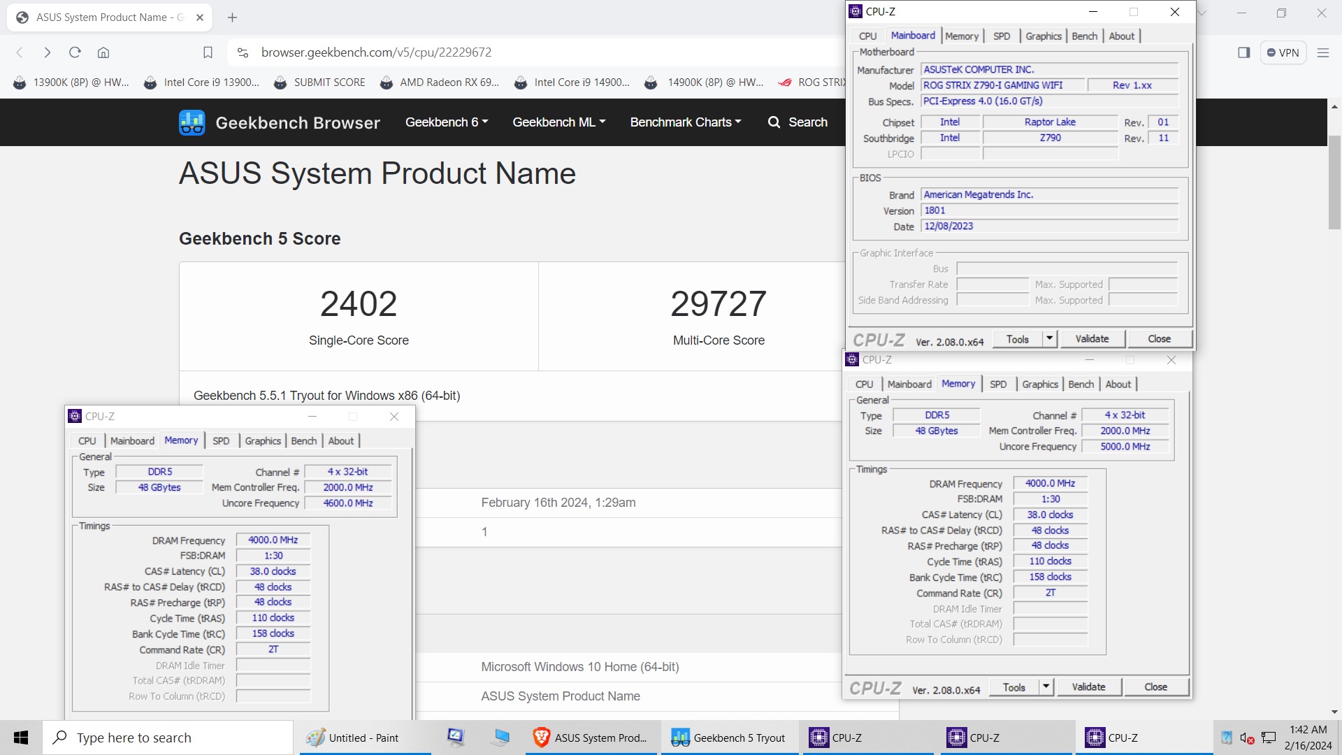Switch to Untitled - Paint on taskbar

(x=366, y=738)
